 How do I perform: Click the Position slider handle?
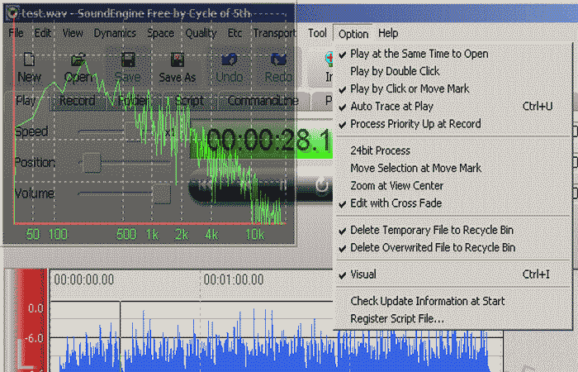[92, 163]
